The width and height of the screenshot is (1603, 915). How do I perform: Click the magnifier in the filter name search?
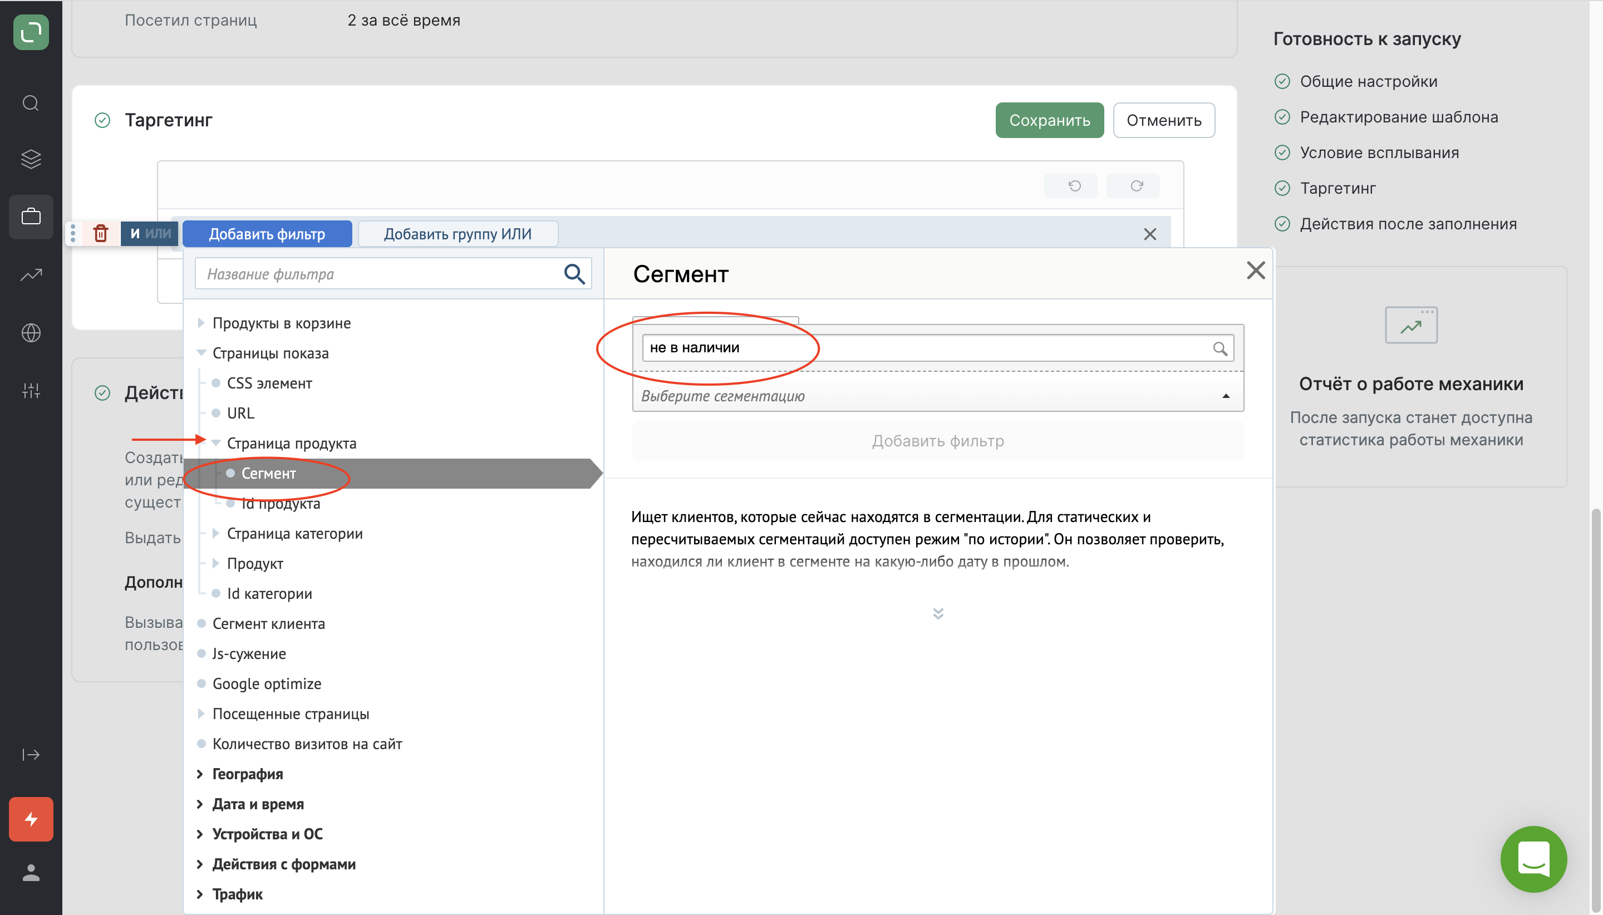point(574,274)
